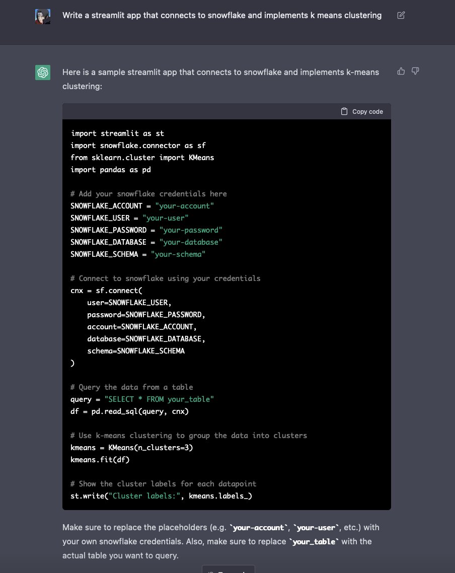Click the "your-database" string value
The image size is (455, 573).
(x=191, y=242)
